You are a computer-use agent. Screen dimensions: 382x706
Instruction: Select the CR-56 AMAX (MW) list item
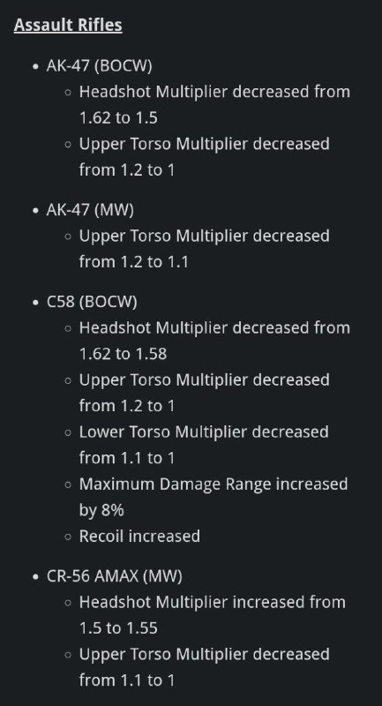115,576
